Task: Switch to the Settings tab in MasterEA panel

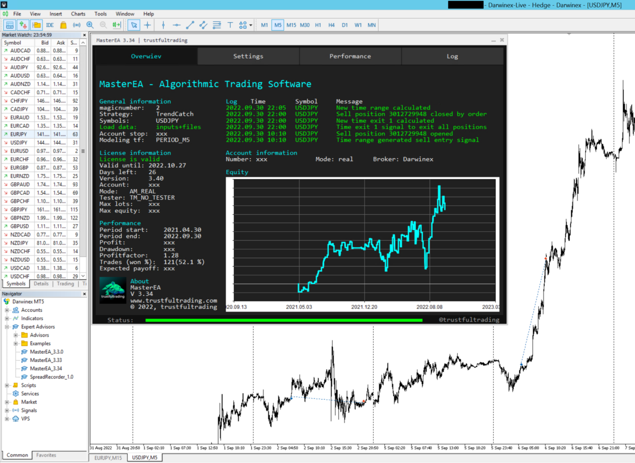Action: 248,56
